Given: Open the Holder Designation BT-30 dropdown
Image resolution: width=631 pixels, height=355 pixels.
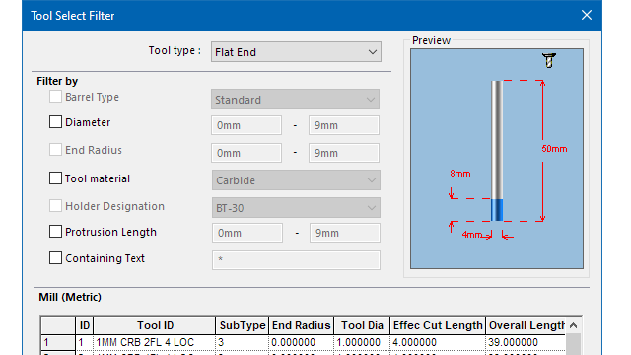Looking at the screenshot, I should (x=296, y=208).
